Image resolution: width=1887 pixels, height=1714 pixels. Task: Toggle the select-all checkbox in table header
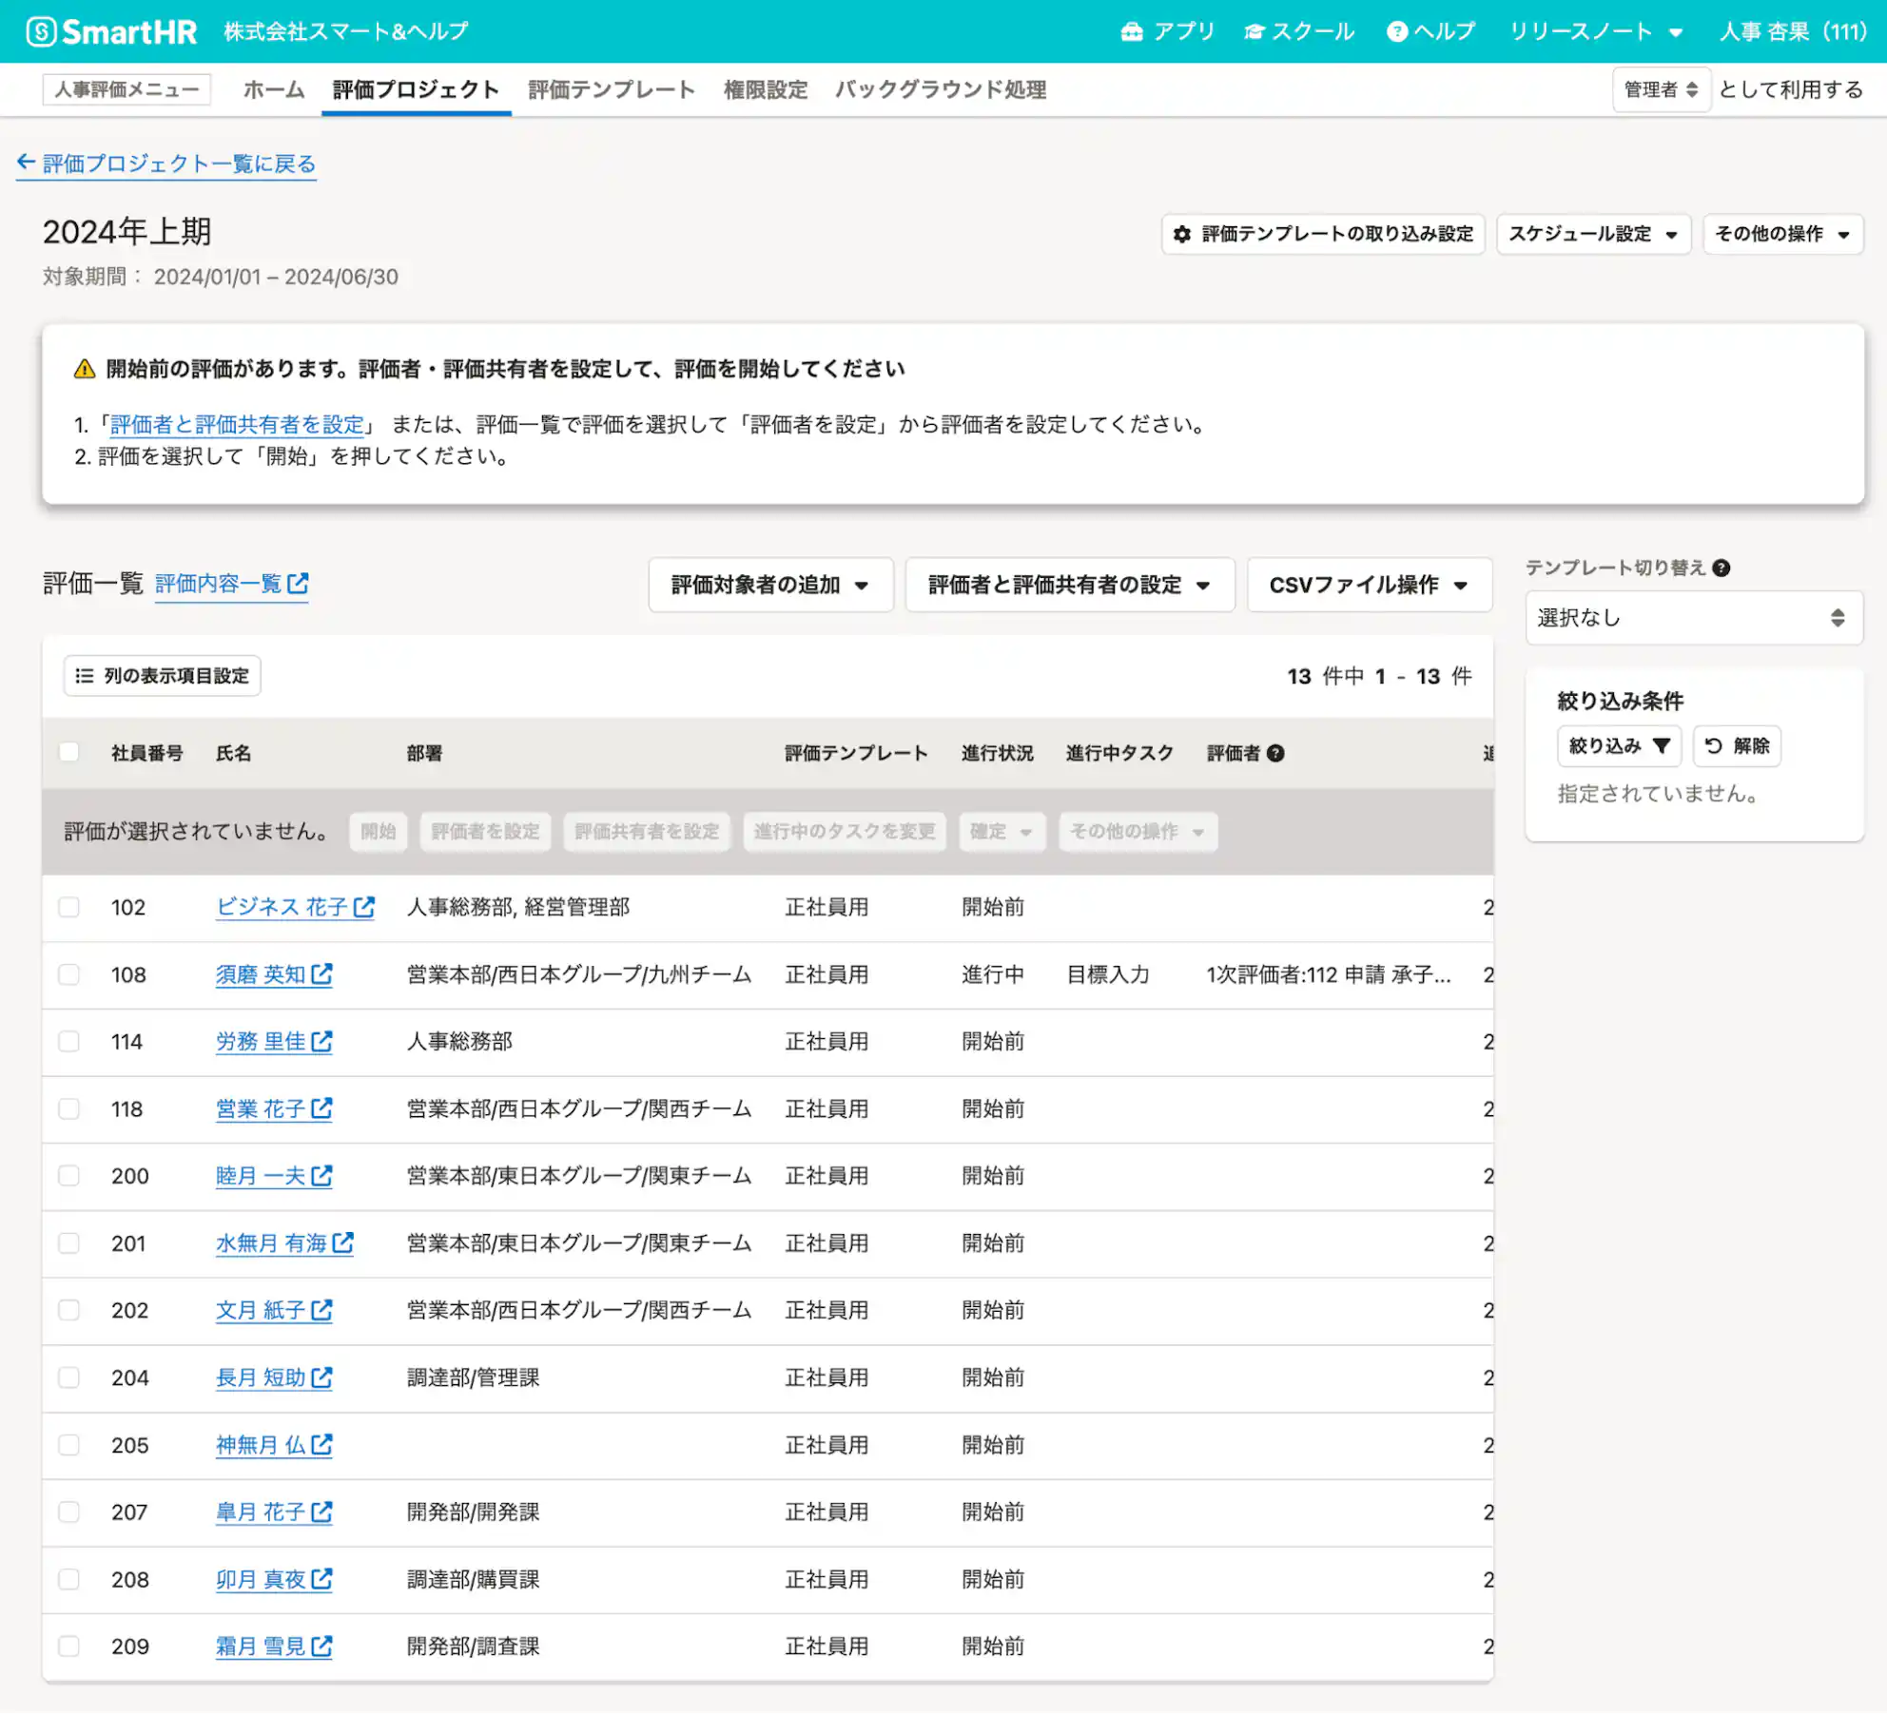[x=68, y=753]
